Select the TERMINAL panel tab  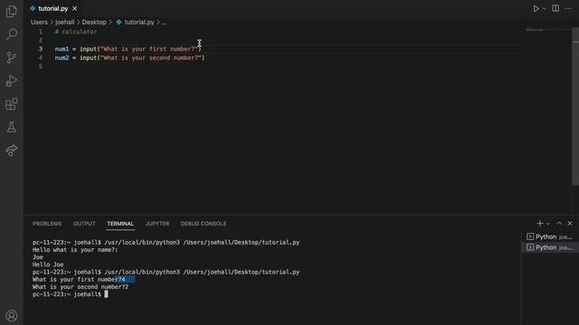coord(120,224)
